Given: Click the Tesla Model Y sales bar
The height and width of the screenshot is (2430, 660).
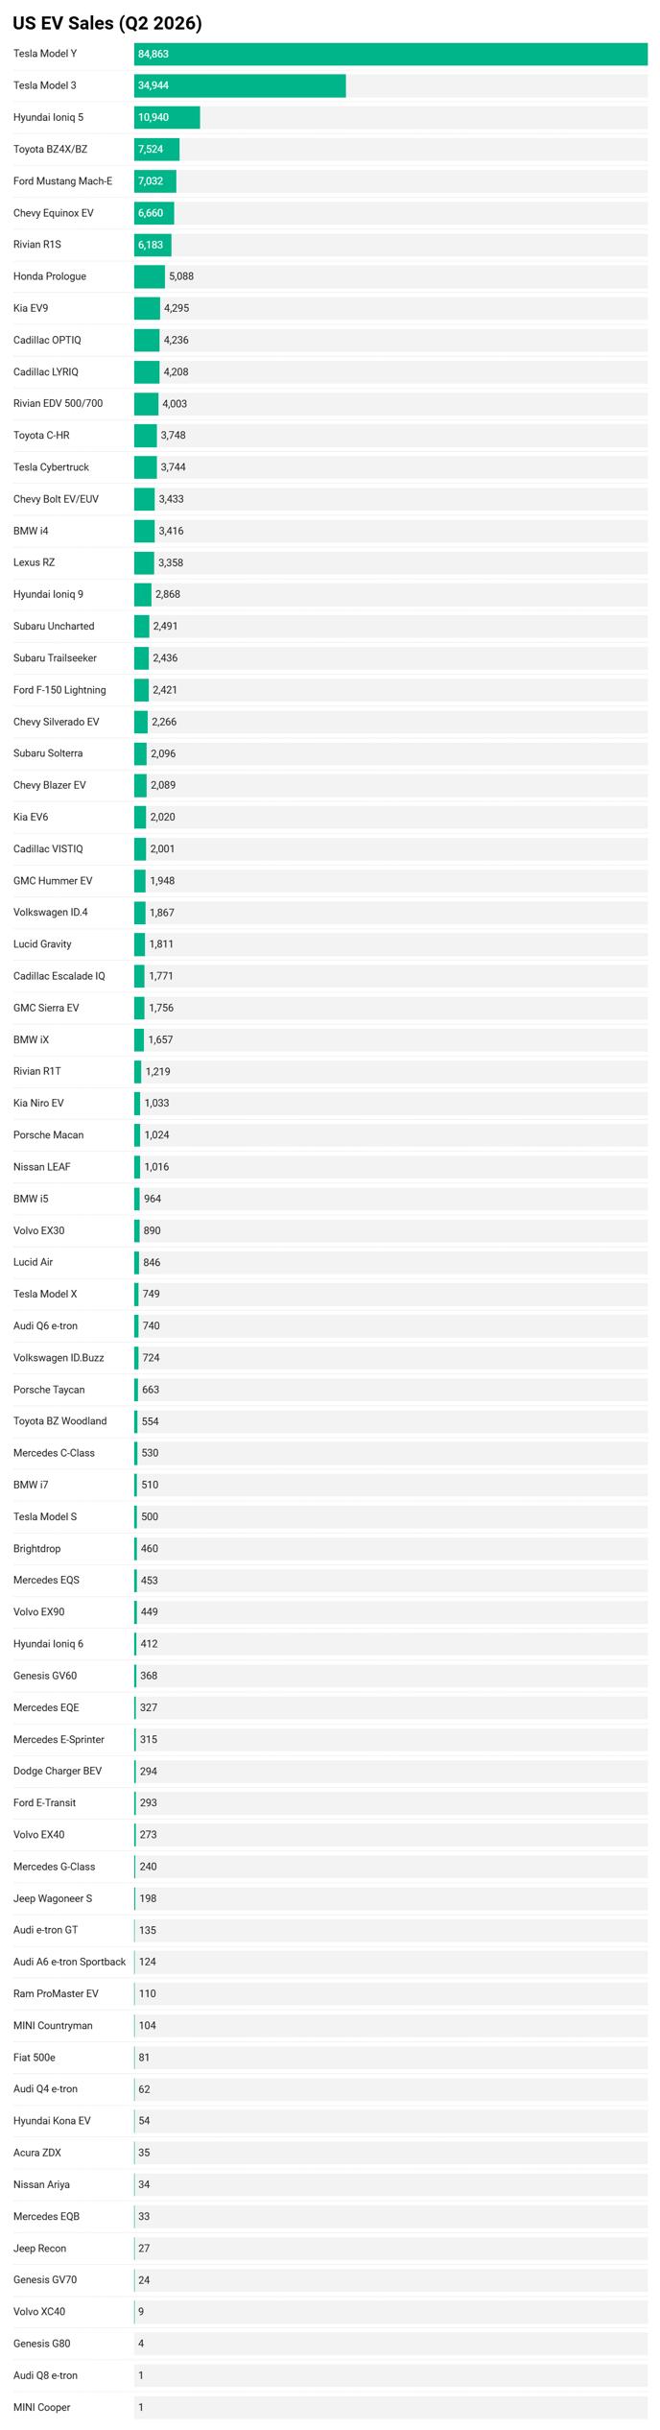Looking at the screenshot, I should coord(390,54).
